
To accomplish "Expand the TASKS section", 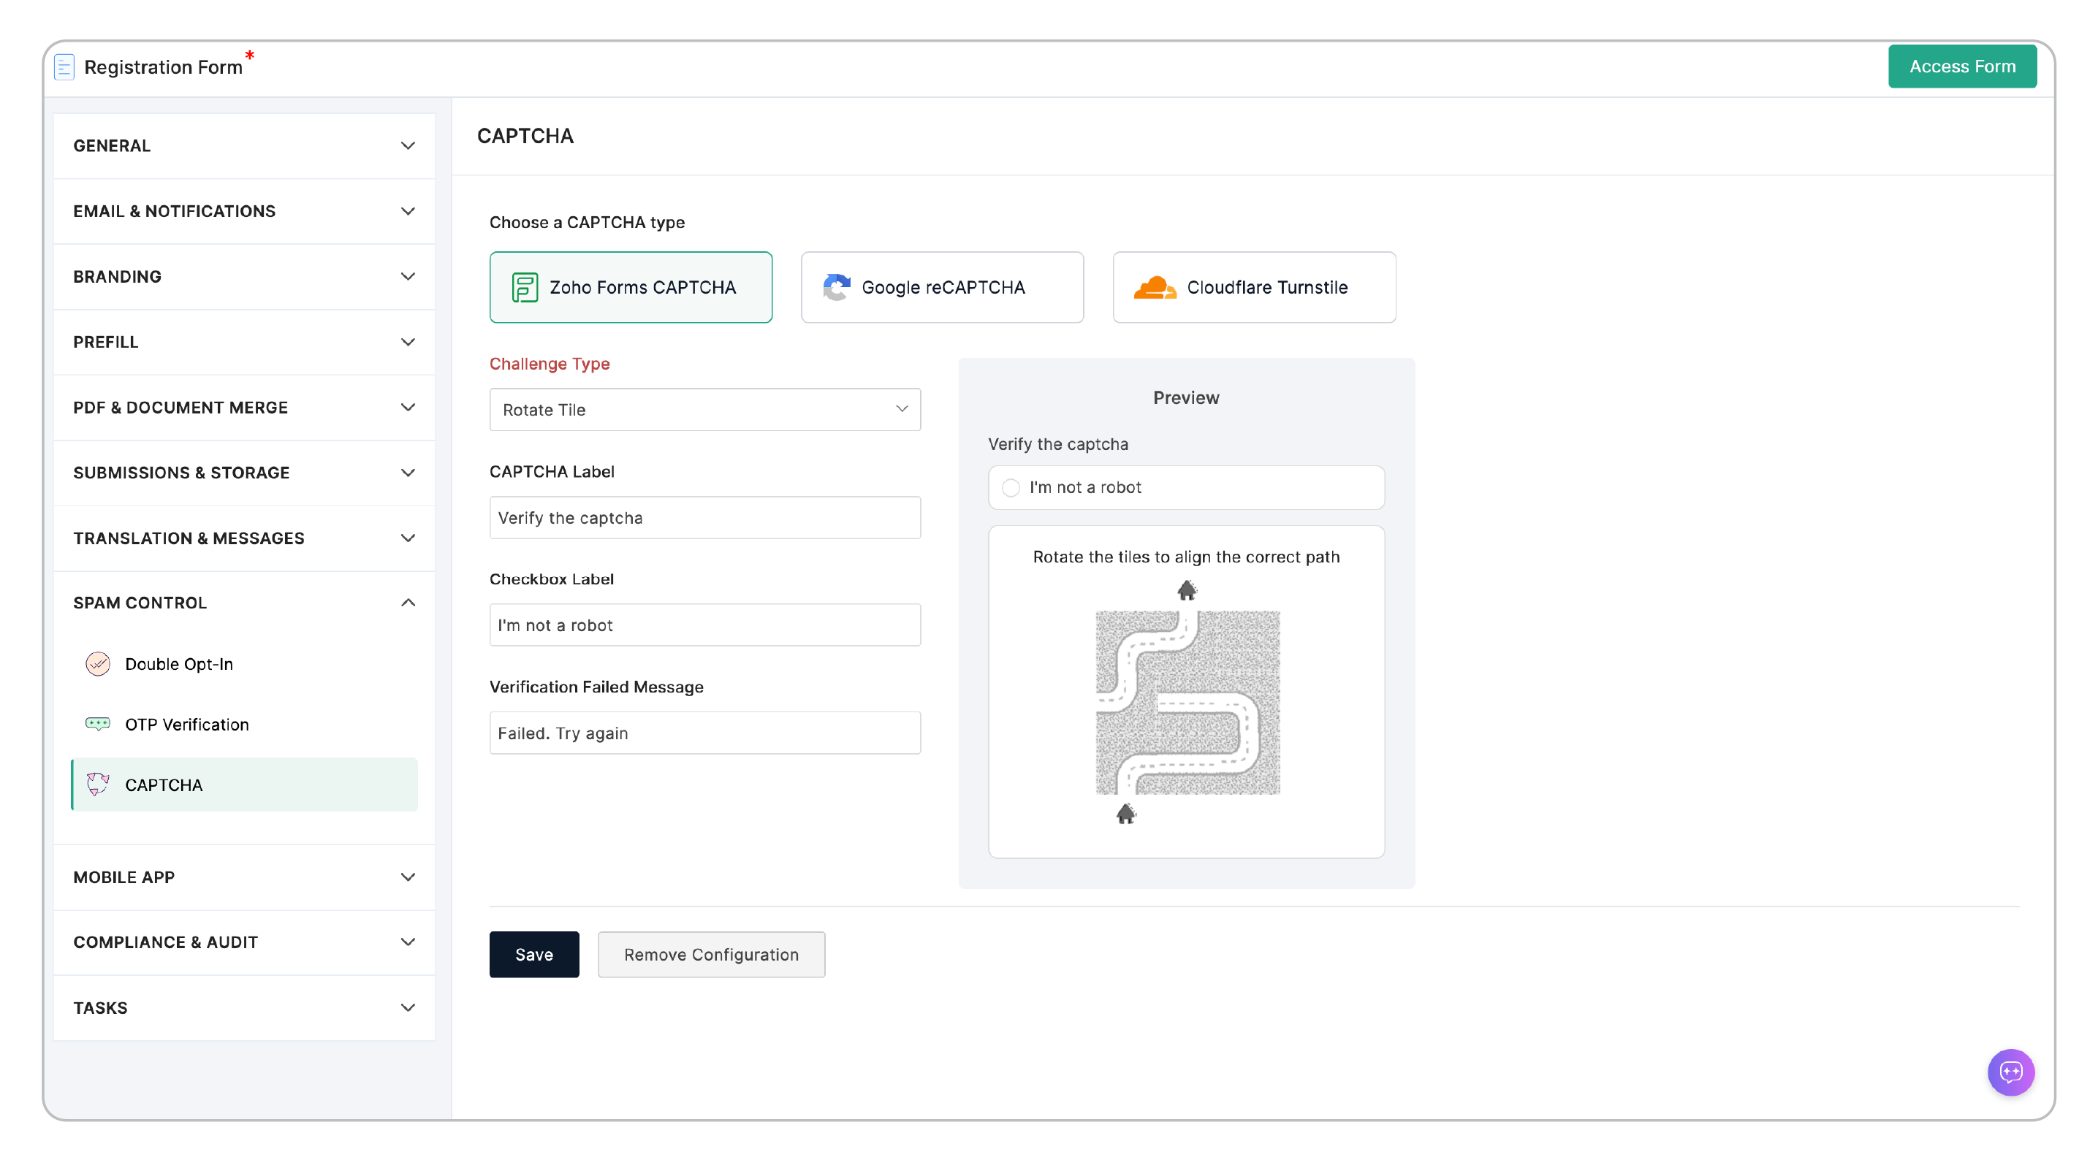I will [x=244, y=1008].
